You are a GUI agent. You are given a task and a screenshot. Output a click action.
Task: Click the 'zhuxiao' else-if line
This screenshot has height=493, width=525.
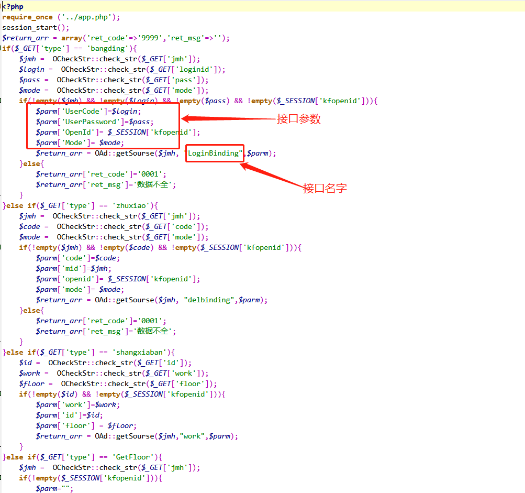click(80, 206)
